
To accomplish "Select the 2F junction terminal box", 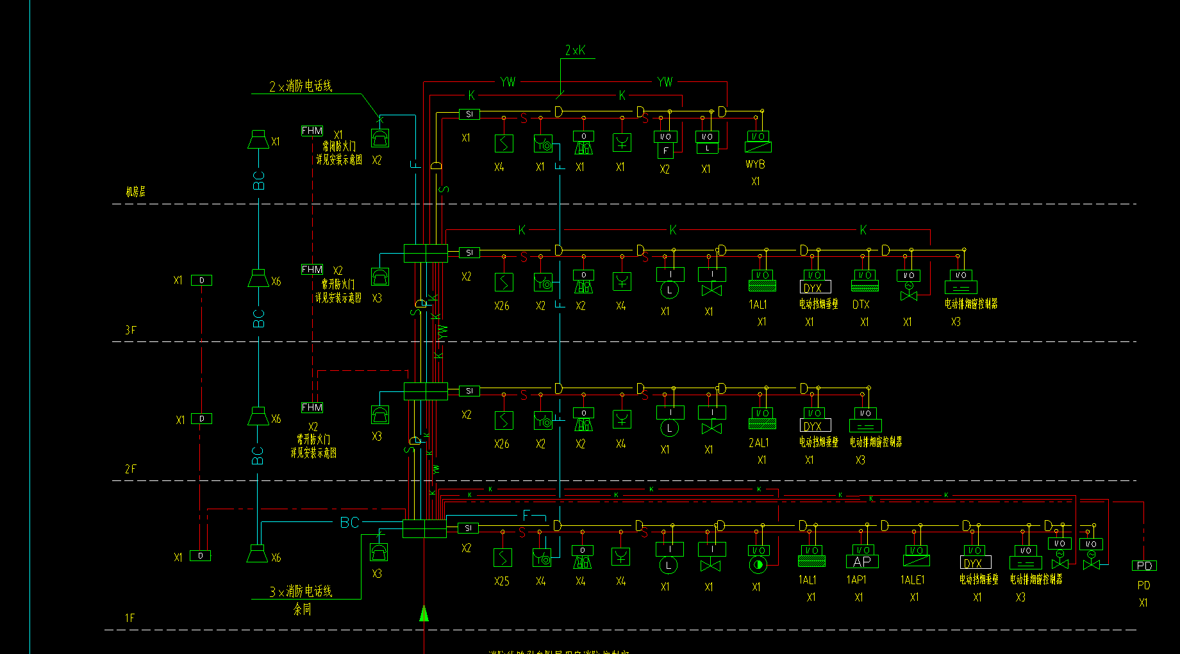I will 426,391.
